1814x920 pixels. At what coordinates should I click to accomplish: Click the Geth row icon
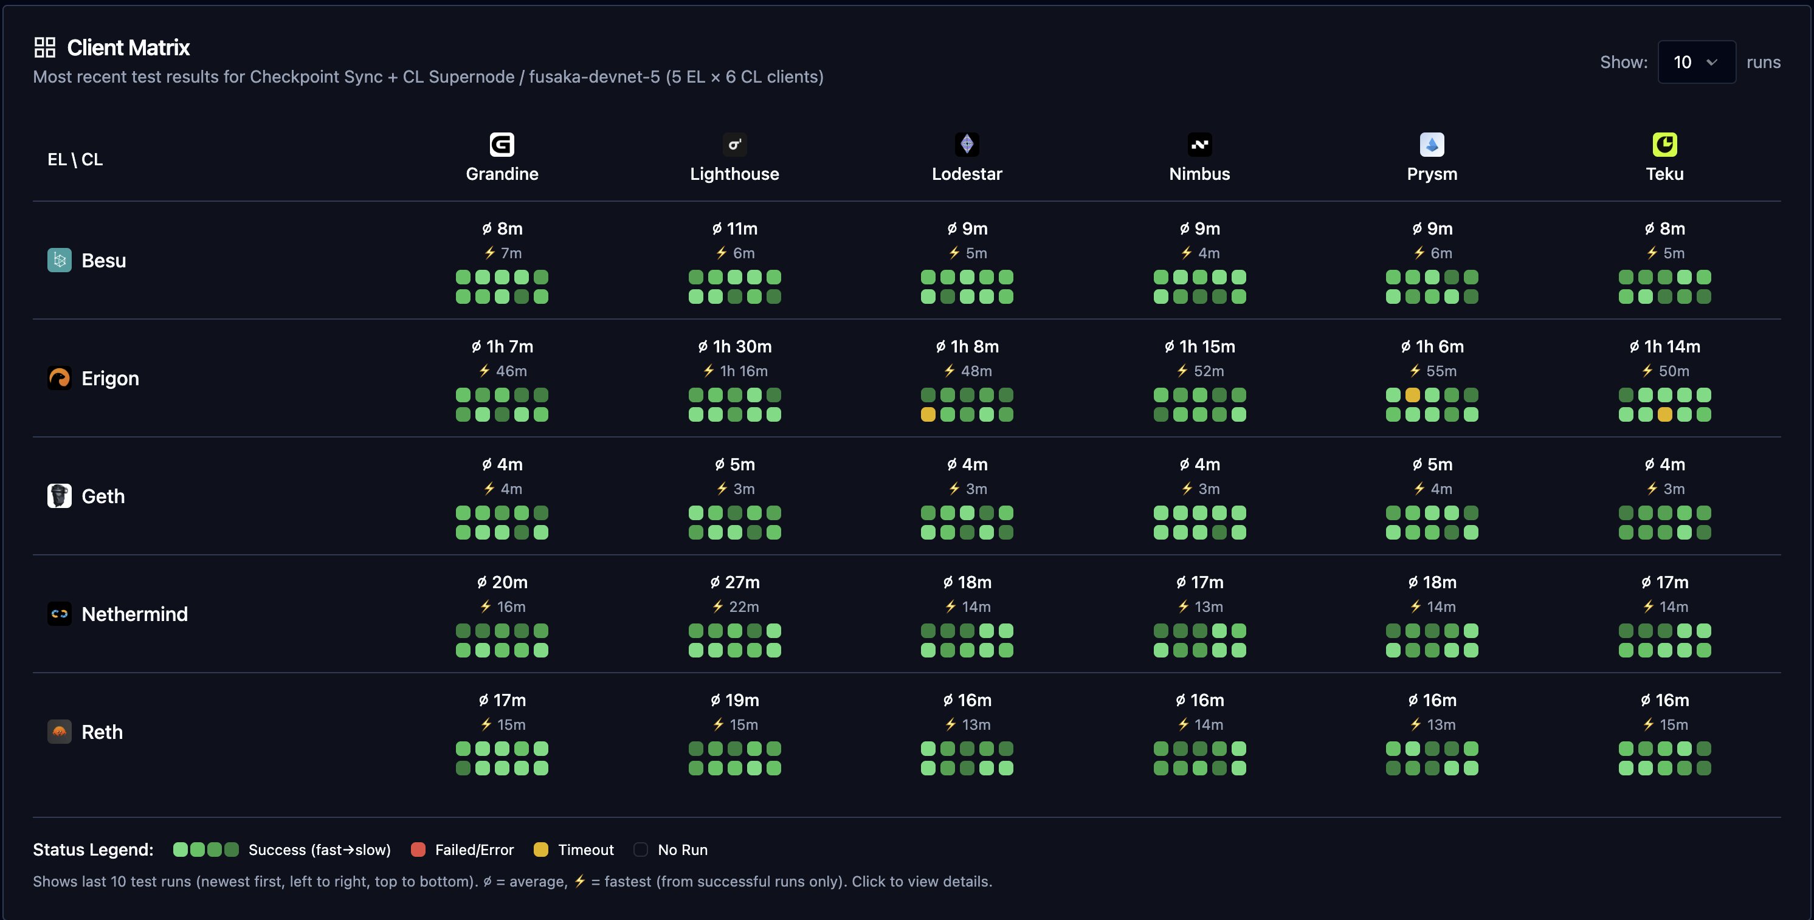(x=59, y=495)
